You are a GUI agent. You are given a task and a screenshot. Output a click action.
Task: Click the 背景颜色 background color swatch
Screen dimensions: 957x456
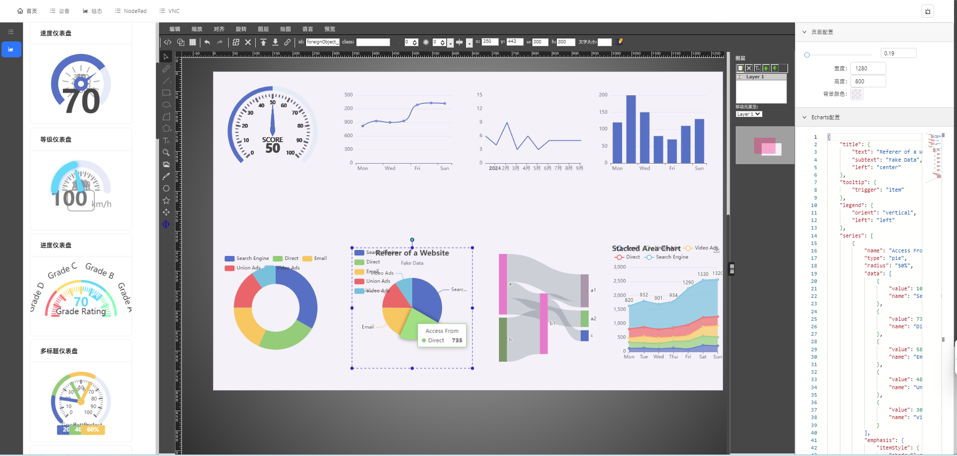click(x=856, y=94)
